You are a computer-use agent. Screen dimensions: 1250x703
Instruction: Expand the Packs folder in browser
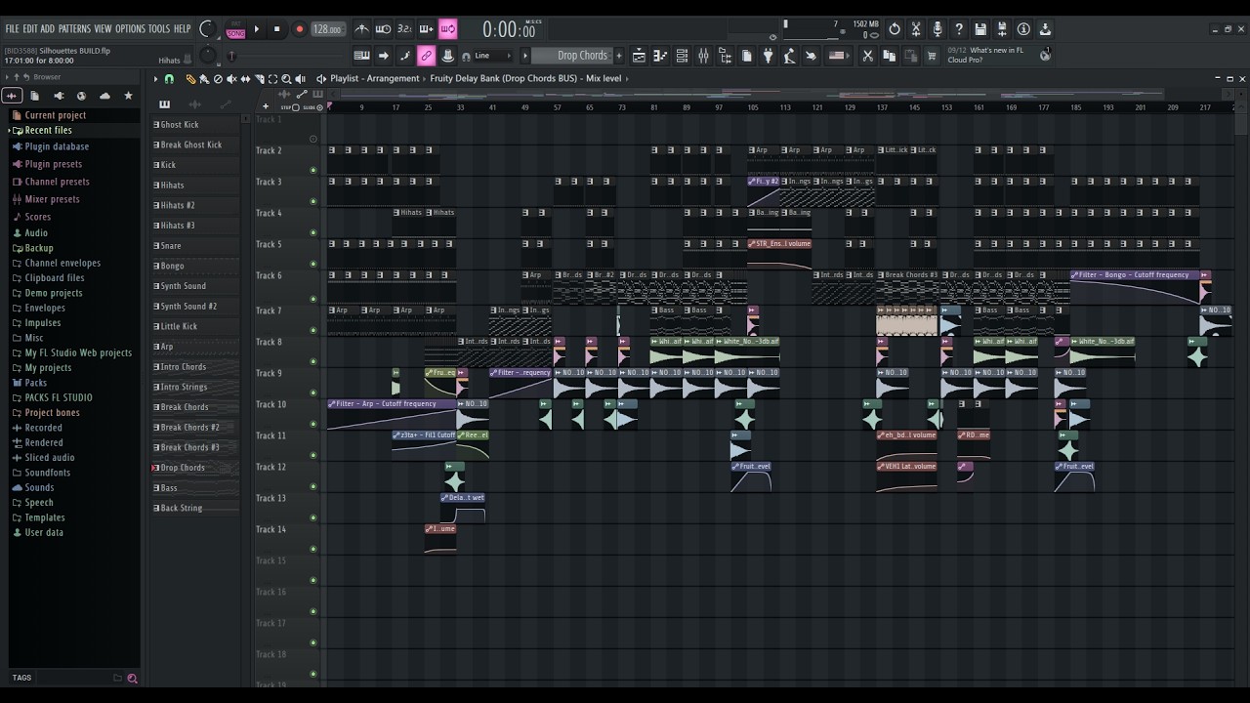[x=35, y=383]
